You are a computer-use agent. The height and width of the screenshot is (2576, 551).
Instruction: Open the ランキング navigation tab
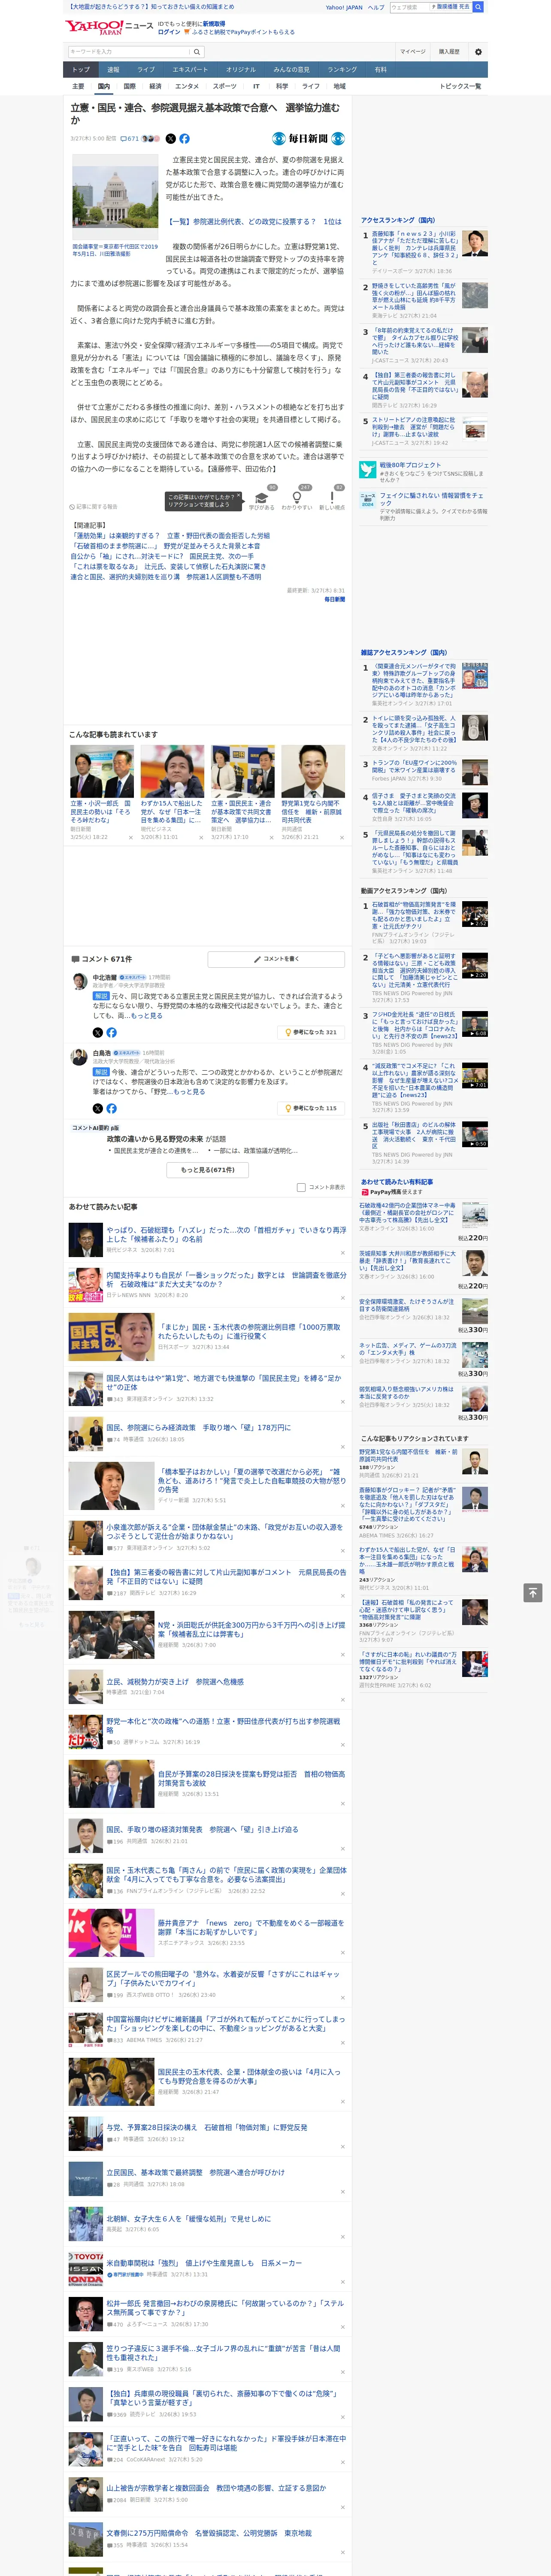tap(342, 69)
